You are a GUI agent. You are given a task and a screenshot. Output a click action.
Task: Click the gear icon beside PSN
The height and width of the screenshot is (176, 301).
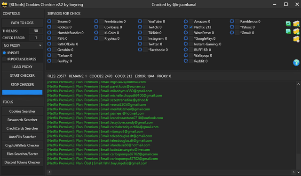pos(49,38)
